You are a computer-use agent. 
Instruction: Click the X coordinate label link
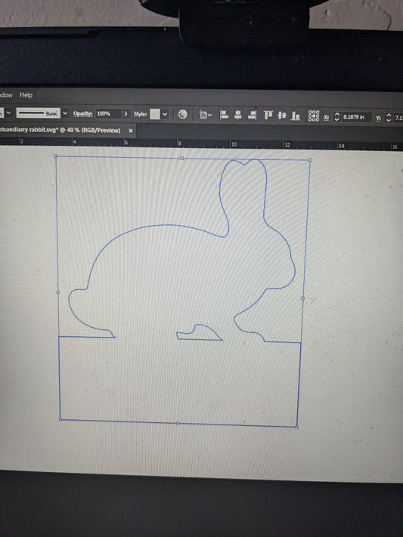point(326,117)
